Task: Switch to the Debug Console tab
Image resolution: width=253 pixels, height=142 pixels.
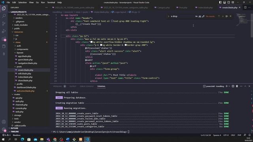Action: [x=87, y=86]
